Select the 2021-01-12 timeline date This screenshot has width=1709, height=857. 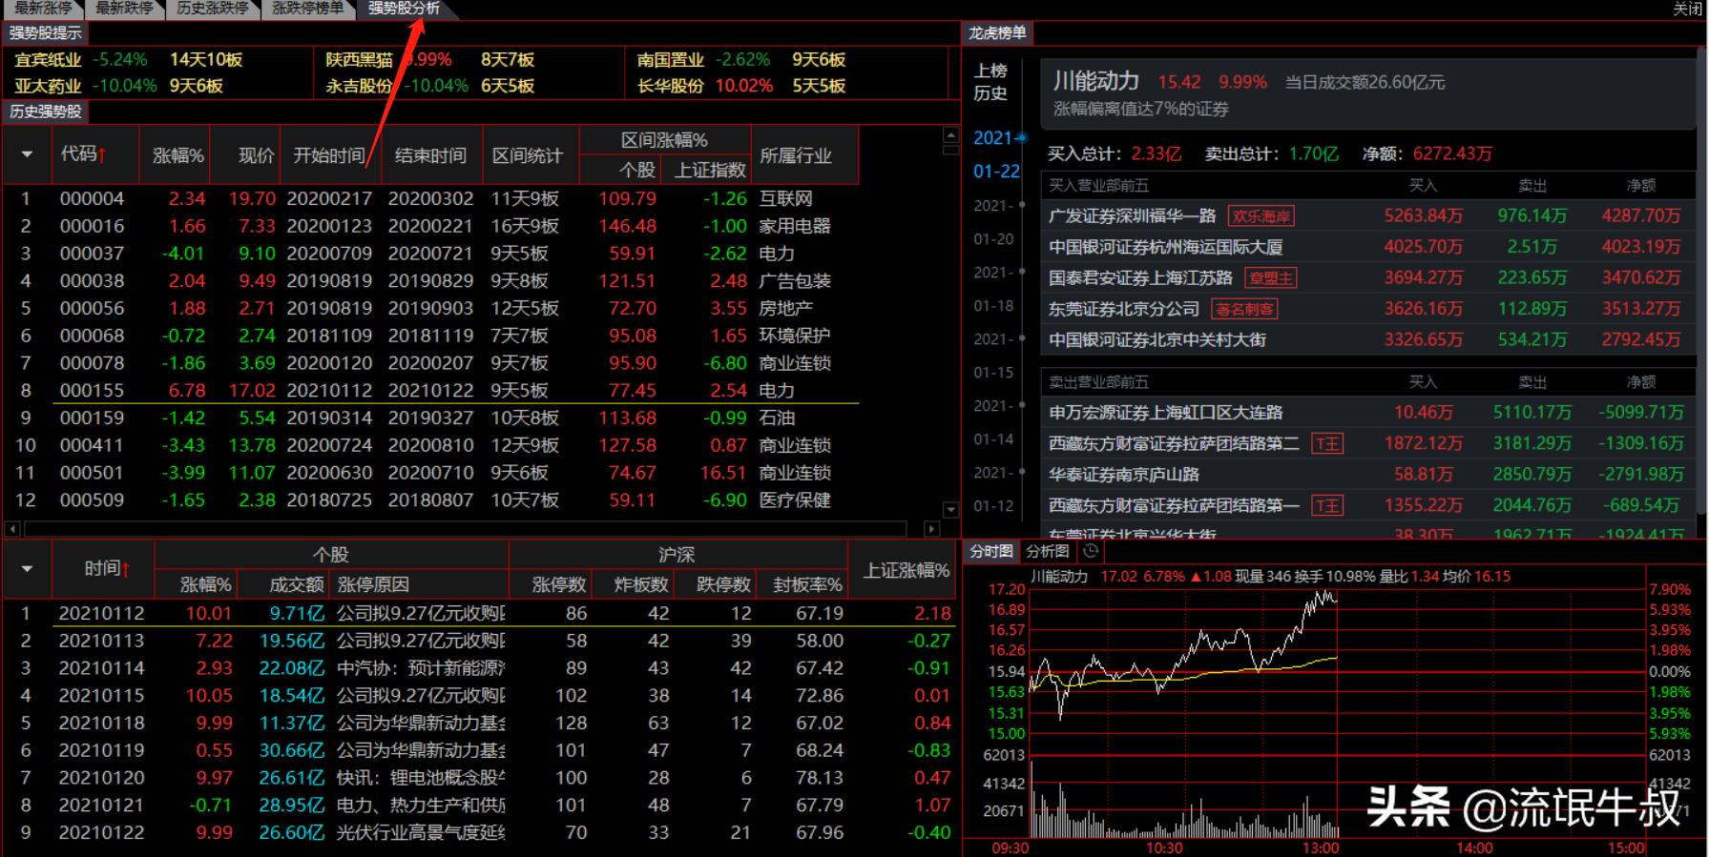pos(993,489)
